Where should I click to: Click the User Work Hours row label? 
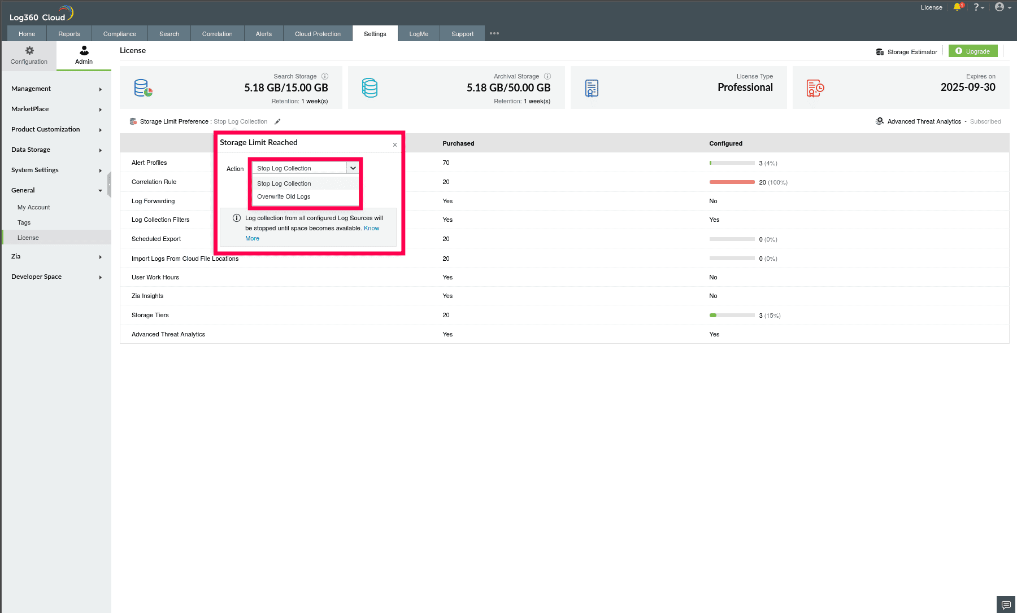click(x=155, y=277)
